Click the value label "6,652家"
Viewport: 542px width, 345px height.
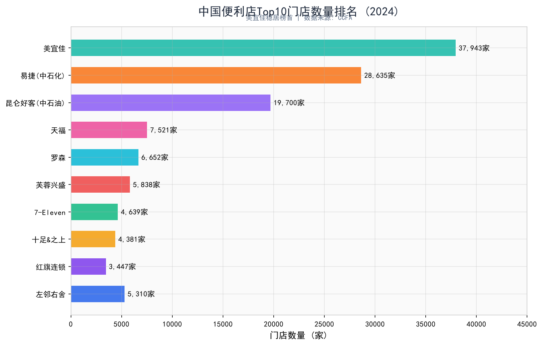(155, 158)
